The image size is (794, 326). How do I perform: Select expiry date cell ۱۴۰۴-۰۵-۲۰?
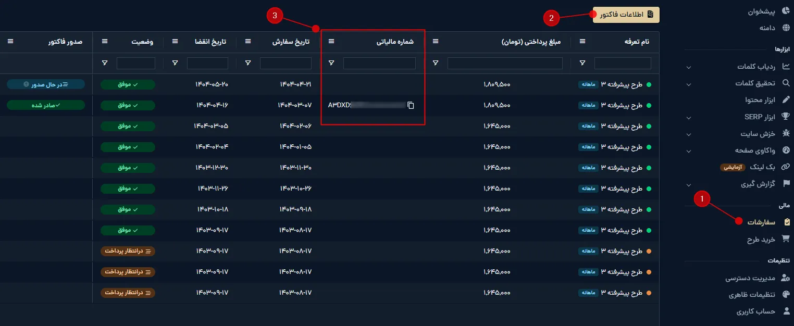(212, 84)
